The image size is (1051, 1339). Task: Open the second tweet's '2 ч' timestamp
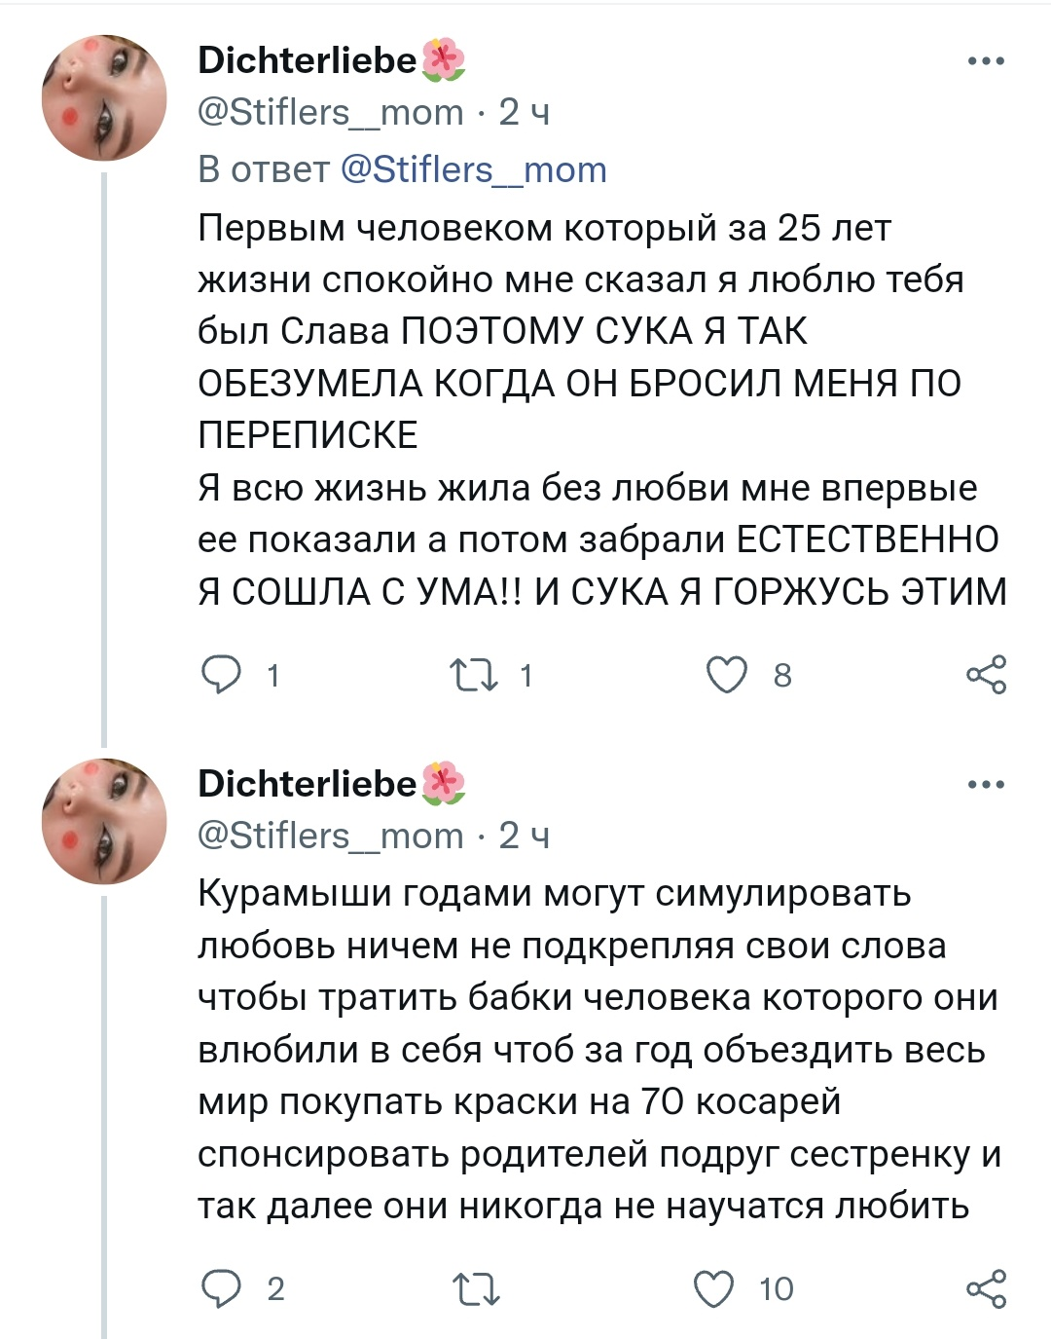click(x=525, y=836)
